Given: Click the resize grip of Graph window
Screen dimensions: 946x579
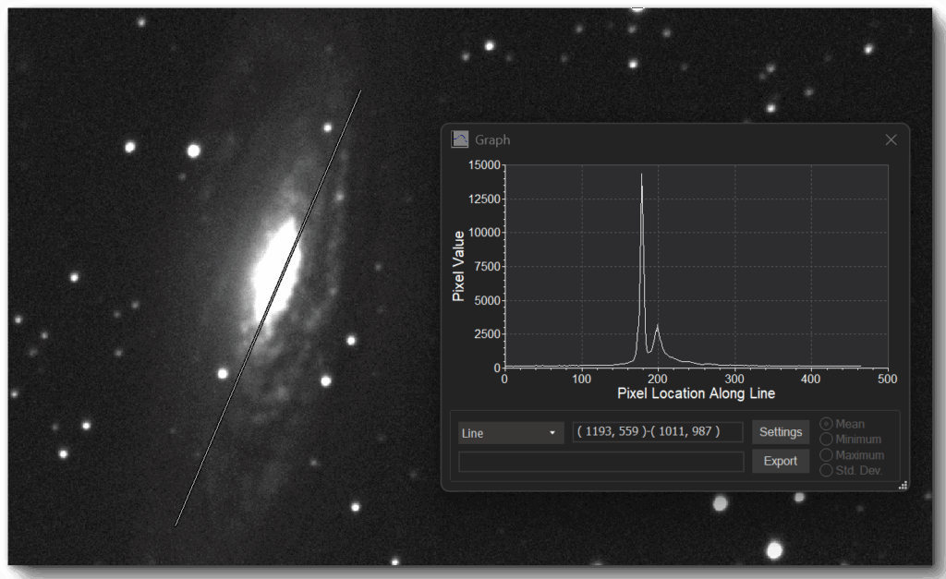Looking at the screenshot, I should (x=903, y=484).
